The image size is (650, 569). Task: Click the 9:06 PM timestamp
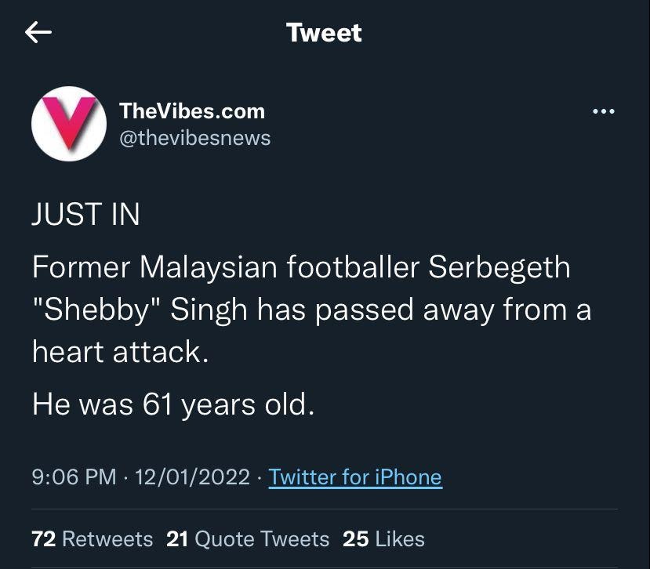[74, 477]
